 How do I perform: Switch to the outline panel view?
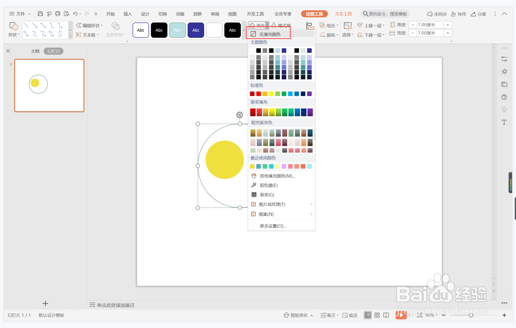35,51
